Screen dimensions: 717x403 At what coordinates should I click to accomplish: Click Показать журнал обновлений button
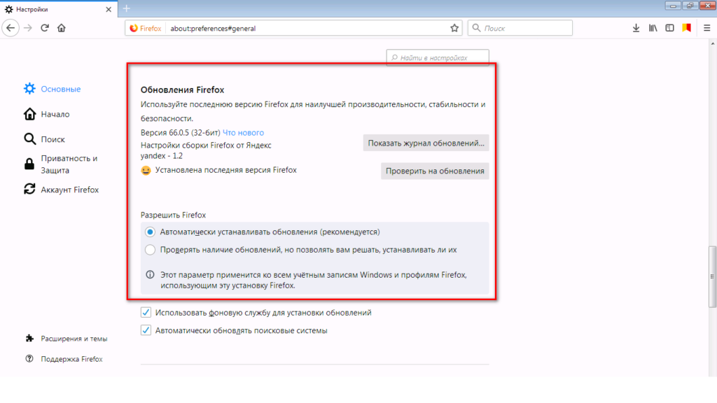(x=426, y=143)
